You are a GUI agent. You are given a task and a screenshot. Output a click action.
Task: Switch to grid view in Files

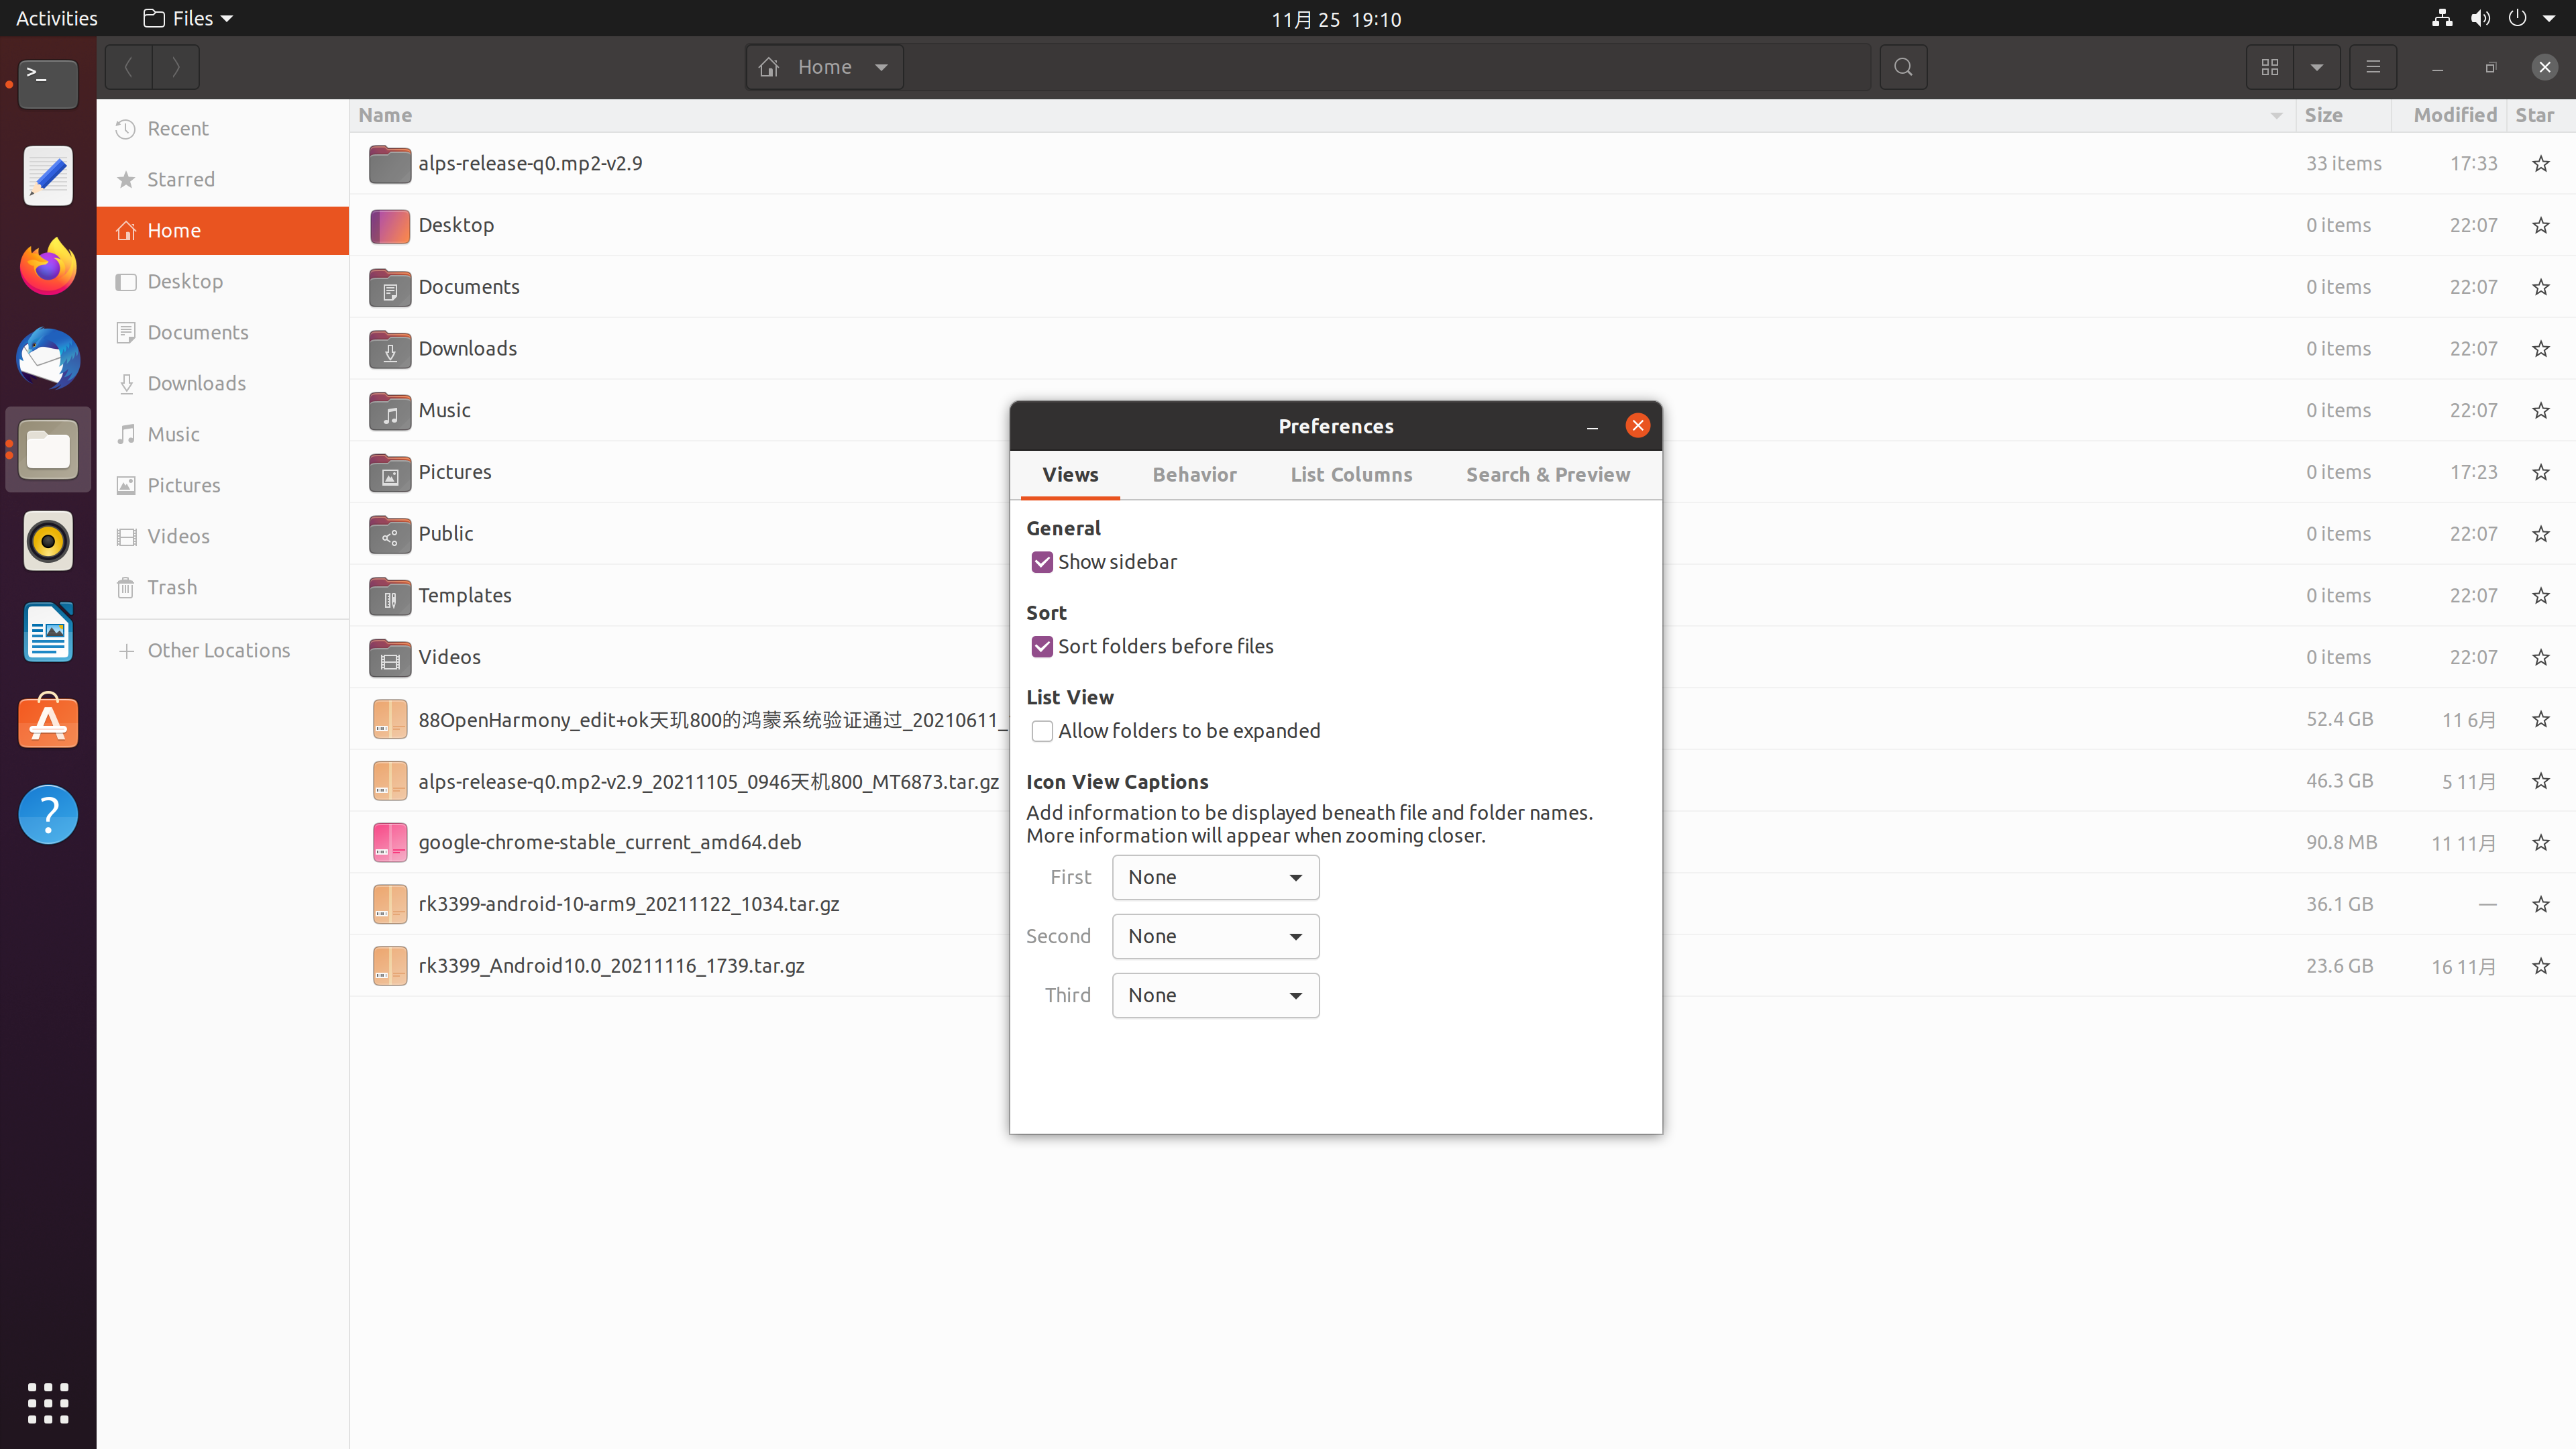pos(2268,67)
